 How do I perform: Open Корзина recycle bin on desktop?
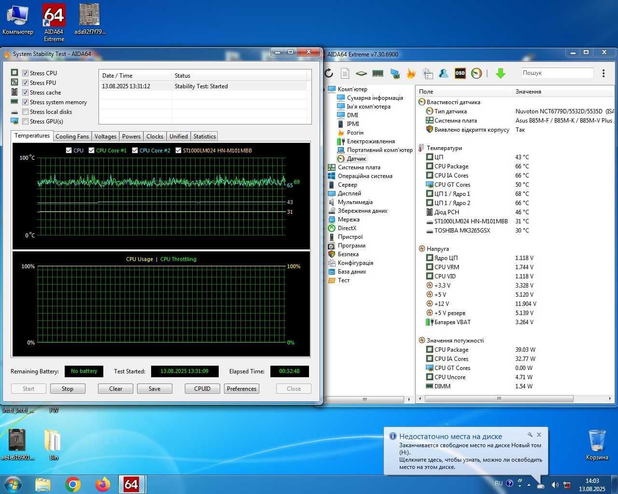click(x=597, y=444)
